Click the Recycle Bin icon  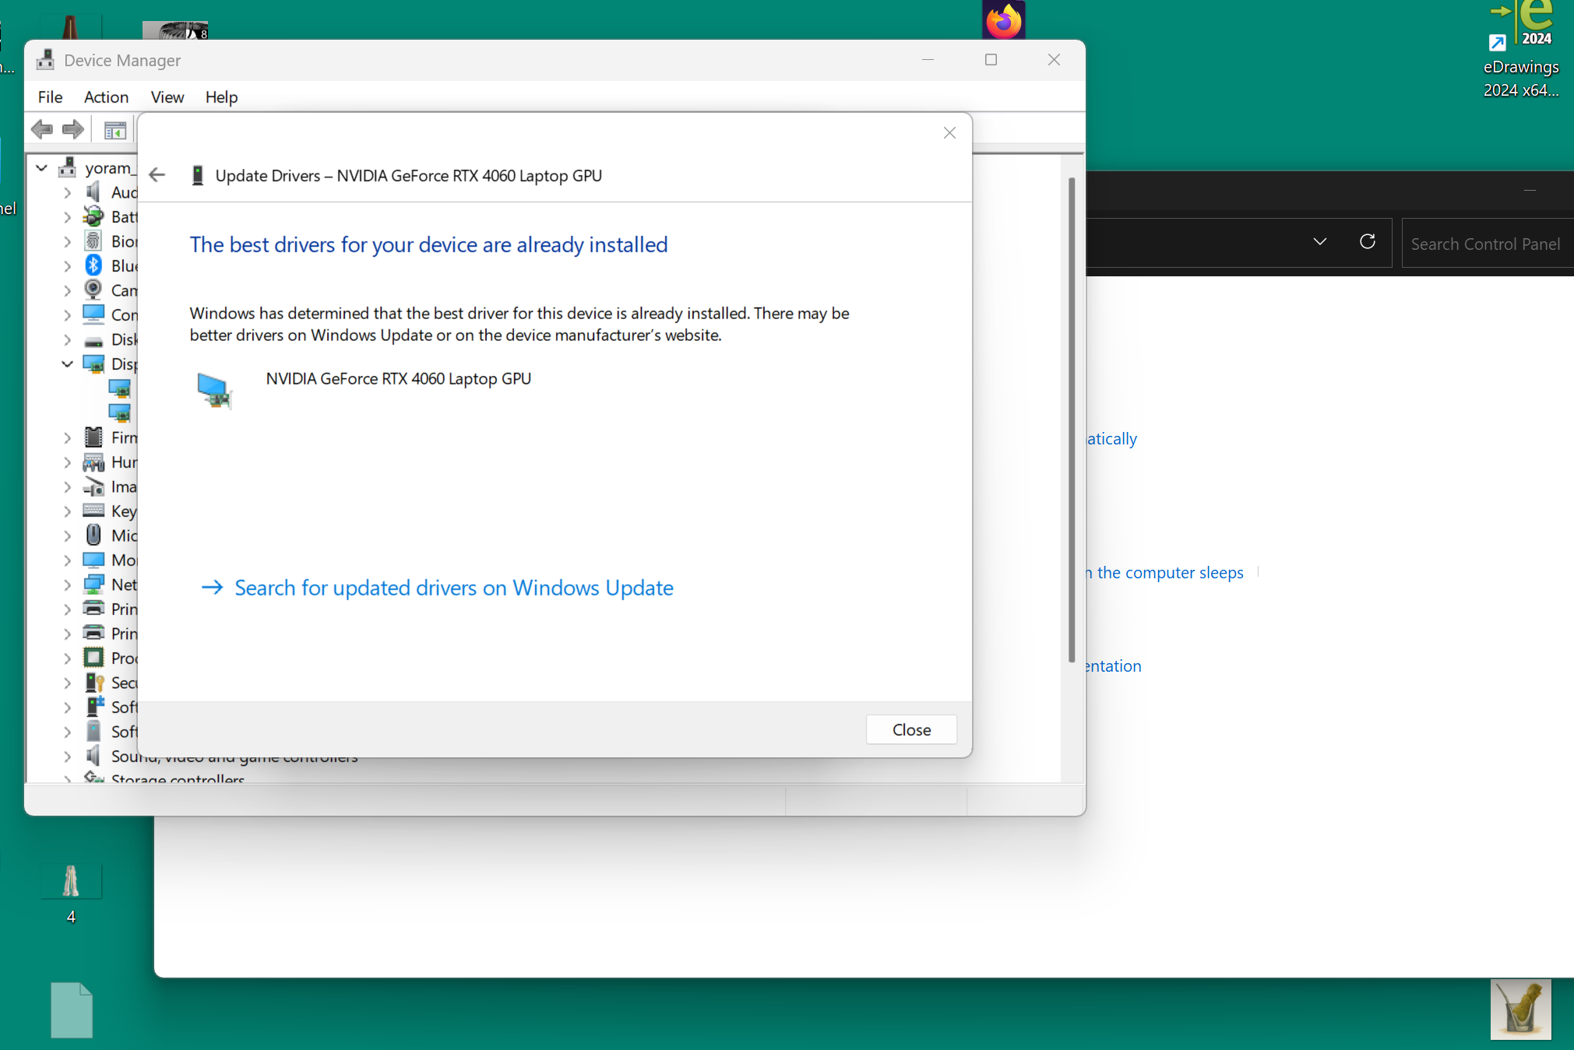click(x=1520, y=1009)
